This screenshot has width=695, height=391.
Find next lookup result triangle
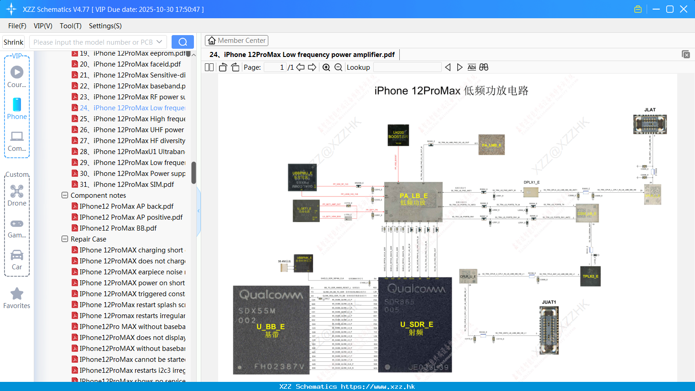(x=460, y=67)
